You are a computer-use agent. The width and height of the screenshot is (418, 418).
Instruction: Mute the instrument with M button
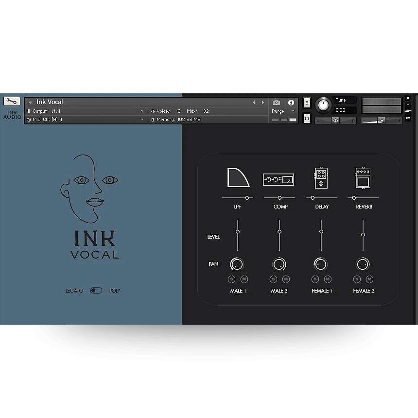pos(307,118)
